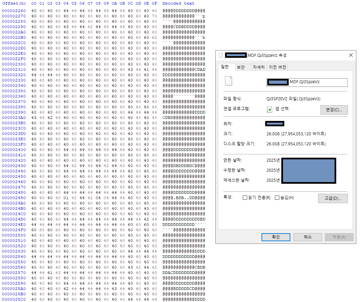Click decoded text @@@@BDDDDDCD@@@@
Image resolution: width=360 pixels, height=302 pixels.
click(184, 289)
